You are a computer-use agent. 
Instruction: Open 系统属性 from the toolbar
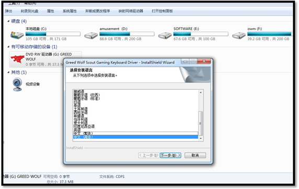click(70, 11)
